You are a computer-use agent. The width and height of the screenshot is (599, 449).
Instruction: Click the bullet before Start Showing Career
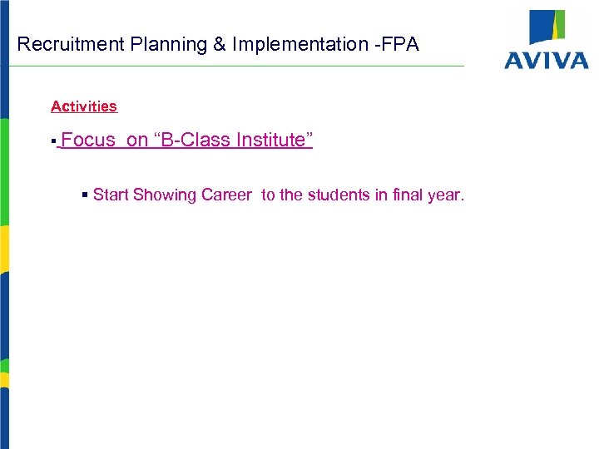coord(85,195)
